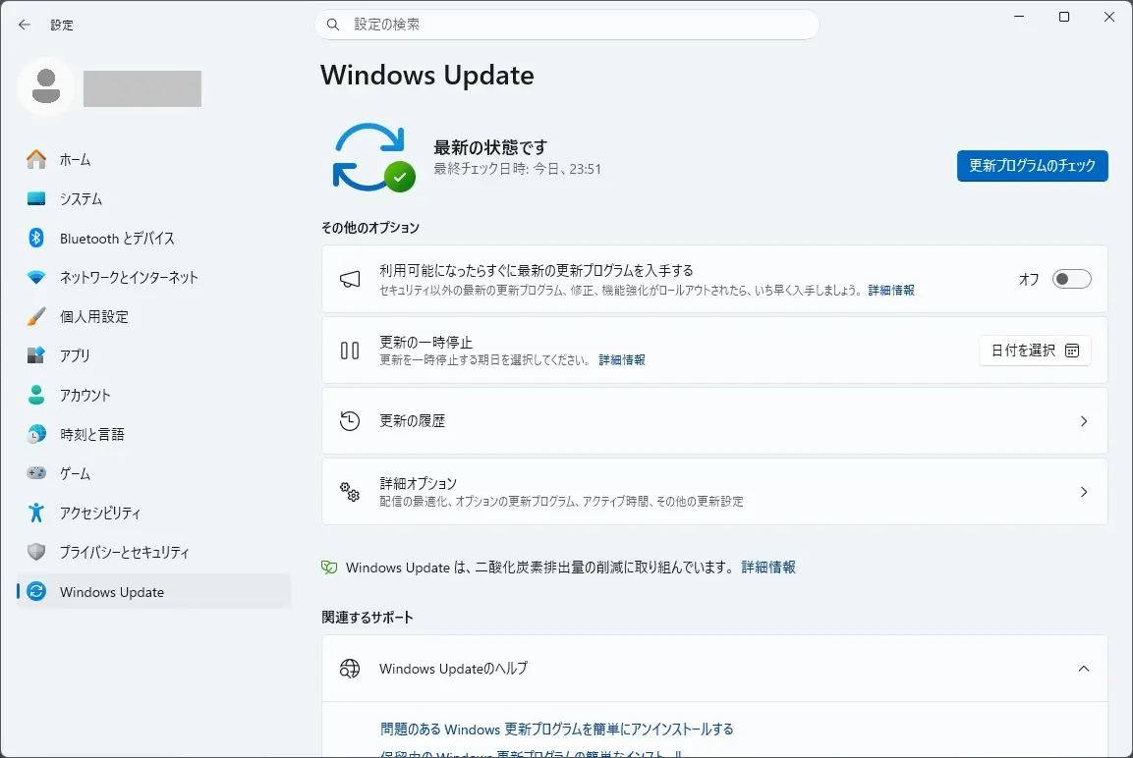Click the megaphone icon for latest updates
Viewport: 1133px width, 758px height.
click(350, 280)
